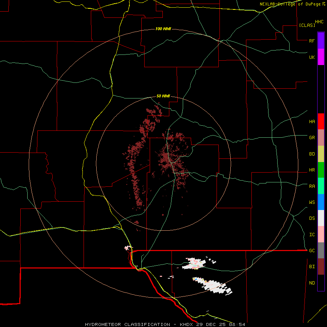
Task: Click the GR legend label
Action: click(312, 138)
